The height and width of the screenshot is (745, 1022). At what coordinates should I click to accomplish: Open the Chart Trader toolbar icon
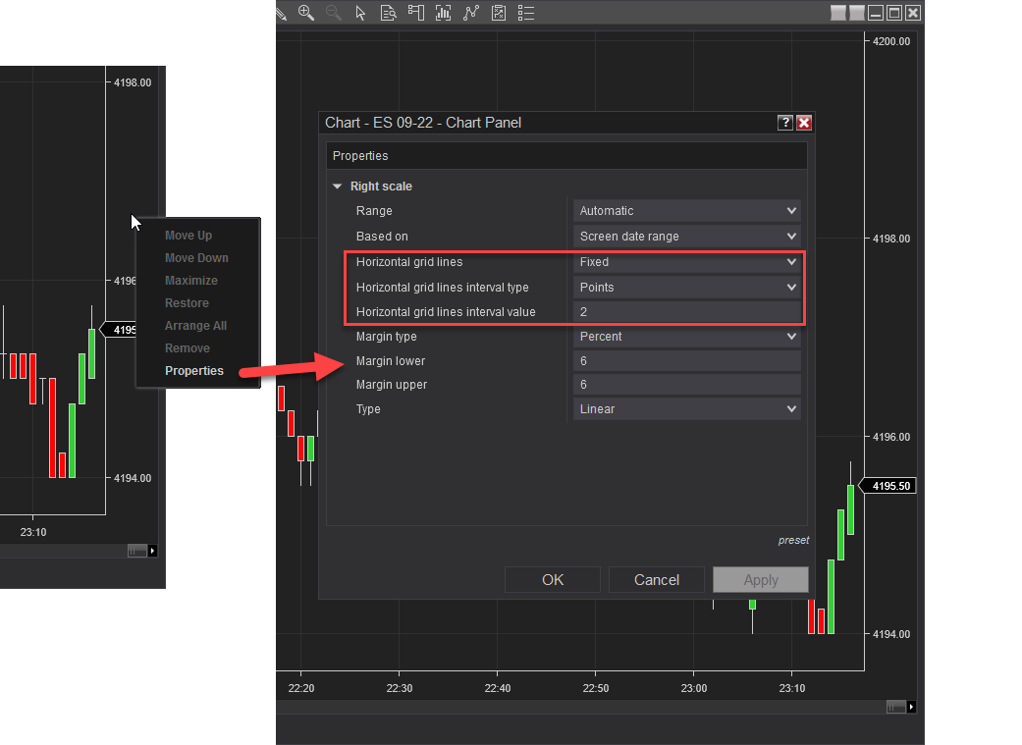[416, 13]
